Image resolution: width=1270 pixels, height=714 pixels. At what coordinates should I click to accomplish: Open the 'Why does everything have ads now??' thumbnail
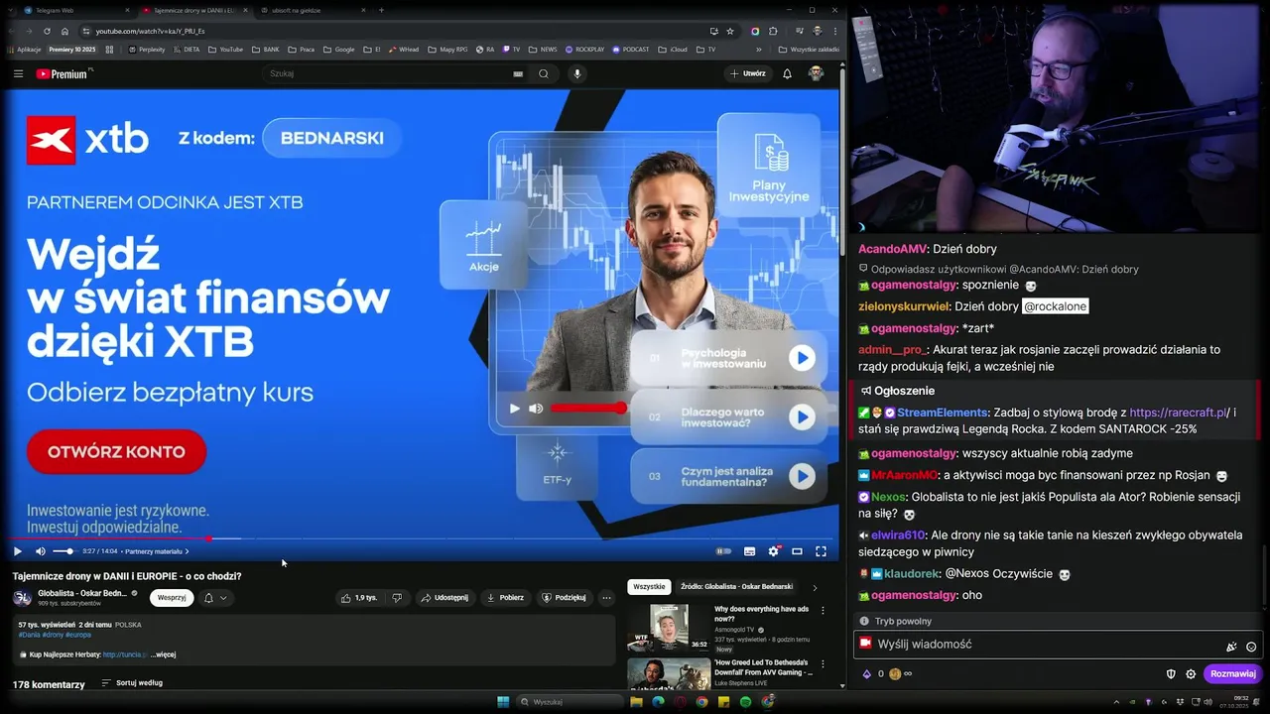(669, 628)
